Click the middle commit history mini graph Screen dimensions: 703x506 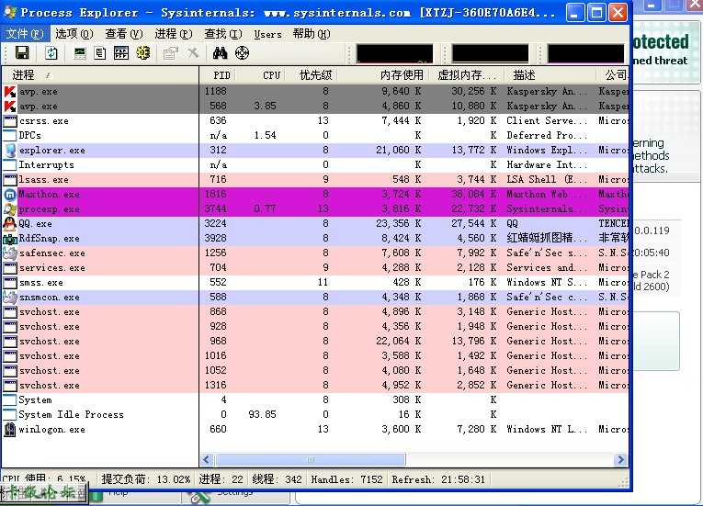(491, 54)
